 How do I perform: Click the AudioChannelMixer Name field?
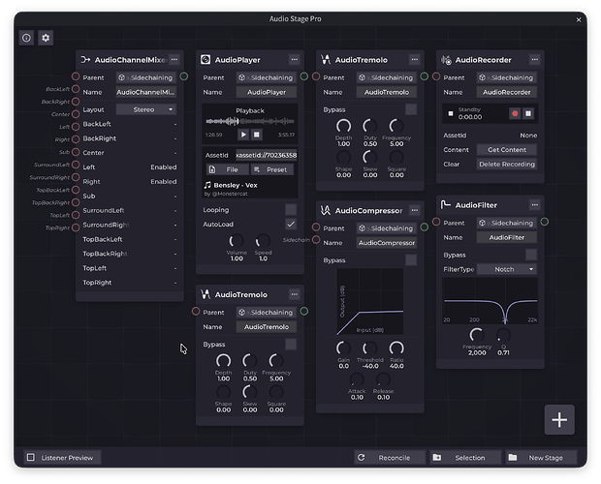click(146, 92)
